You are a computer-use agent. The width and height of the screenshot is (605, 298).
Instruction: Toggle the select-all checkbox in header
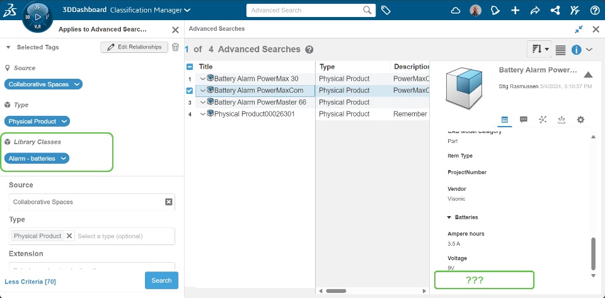click(x=190, y=67)
